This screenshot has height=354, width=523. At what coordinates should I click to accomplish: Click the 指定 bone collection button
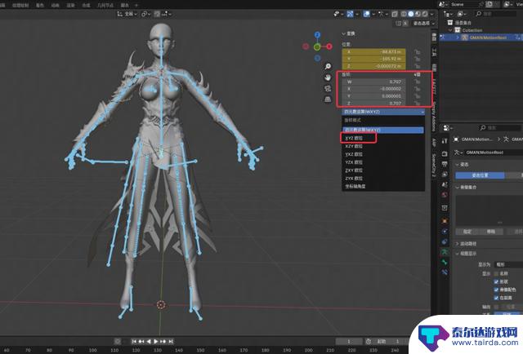tap(467, 232)
